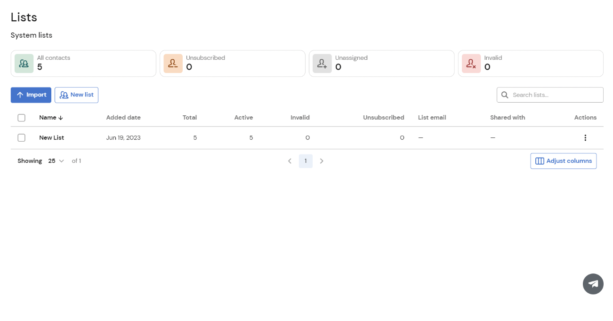
Task: Open the Actions three-dot menu for New List
Action: click(585, 137)
